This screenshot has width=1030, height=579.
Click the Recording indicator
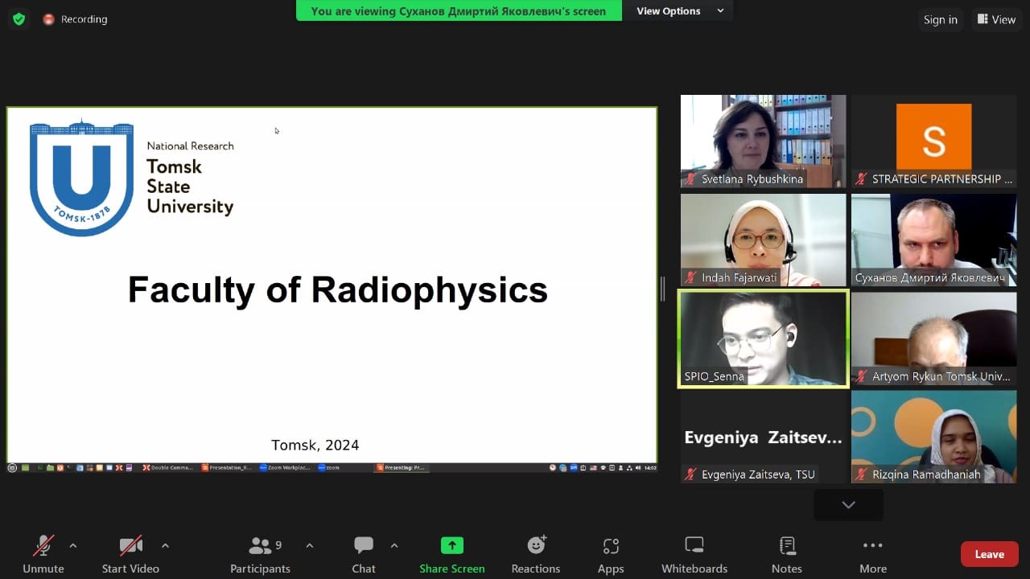click(75, 19)
